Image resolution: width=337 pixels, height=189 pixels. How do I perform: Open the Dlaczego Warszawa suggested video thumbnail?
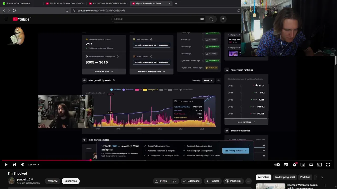[x=270, y=186]
